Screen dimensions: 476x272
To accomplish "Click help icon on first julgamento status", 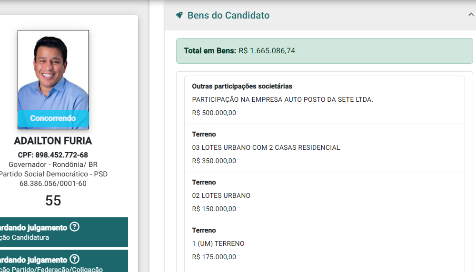I will pos(74,227).
